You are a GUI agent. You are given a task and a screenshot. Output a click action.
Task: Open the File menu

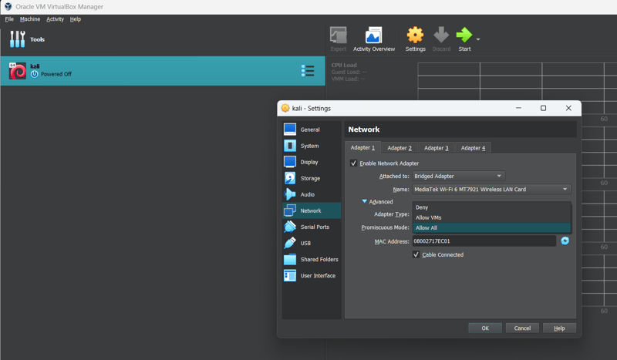click(9, 19)
